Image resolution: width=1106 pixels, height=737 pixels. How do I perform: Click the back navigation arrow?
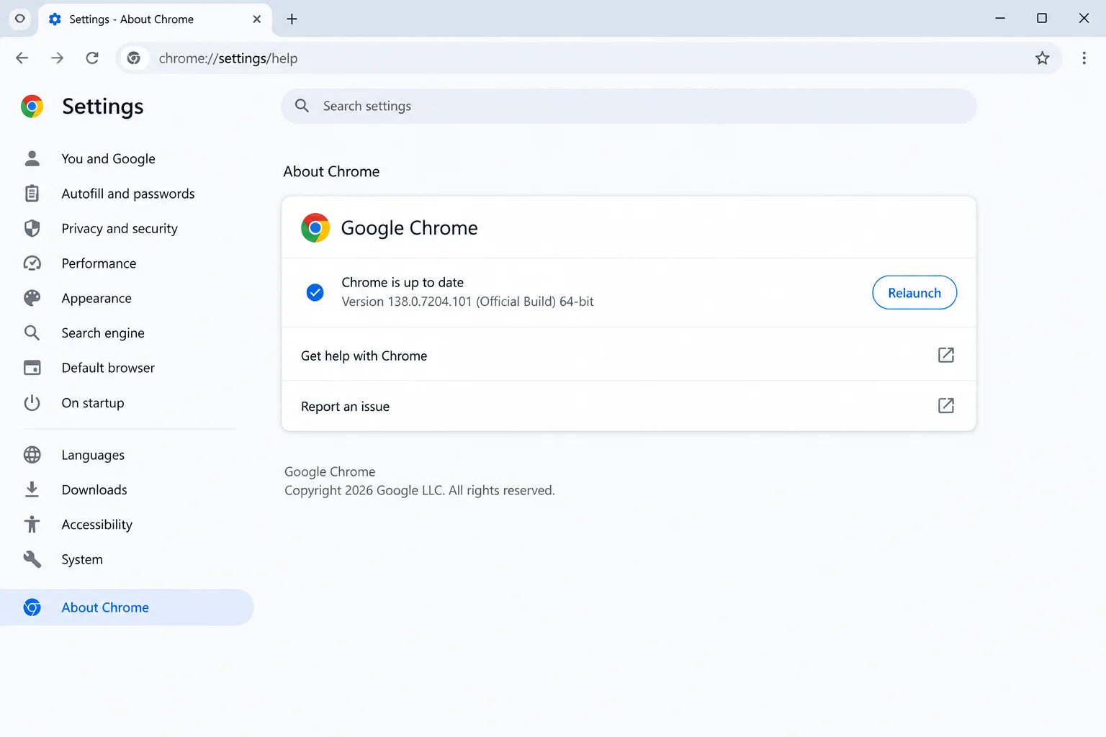(22, 58)
